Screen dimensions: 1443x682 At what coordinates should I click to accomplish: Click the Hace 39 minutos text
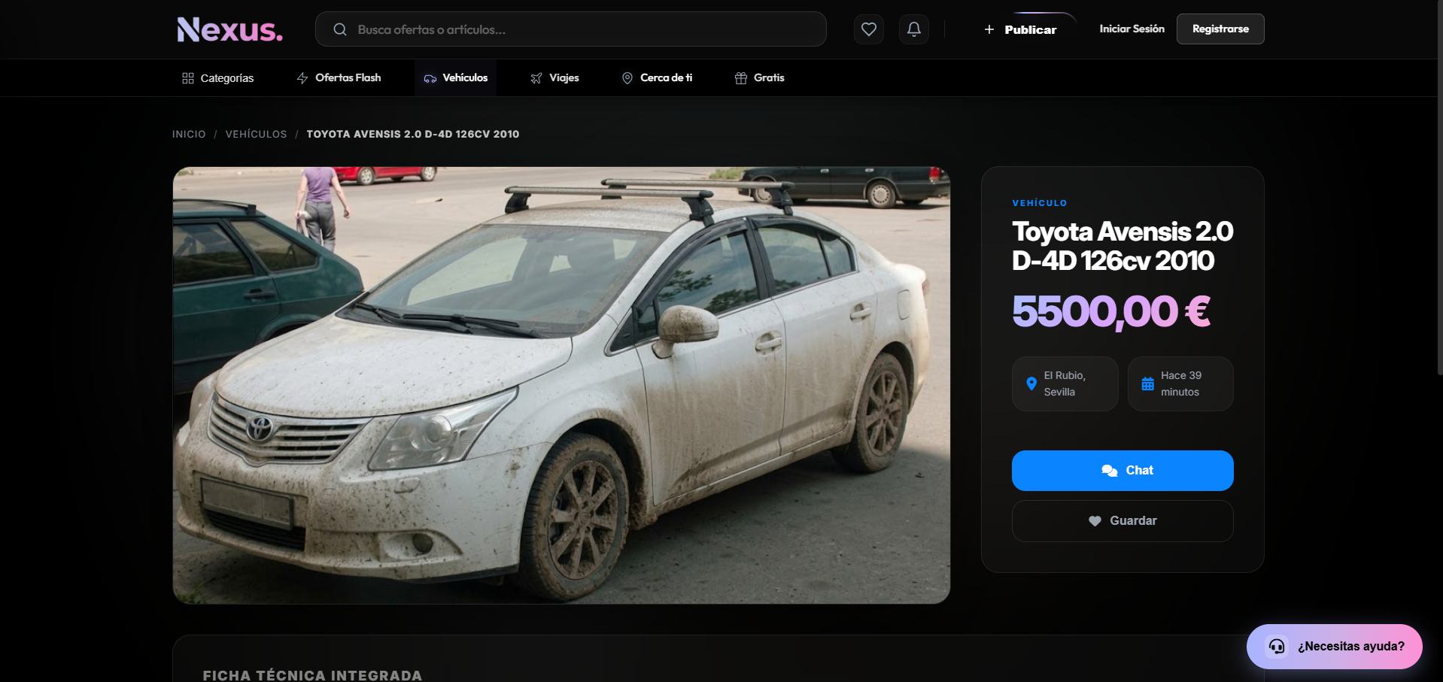coord(1181,383)
